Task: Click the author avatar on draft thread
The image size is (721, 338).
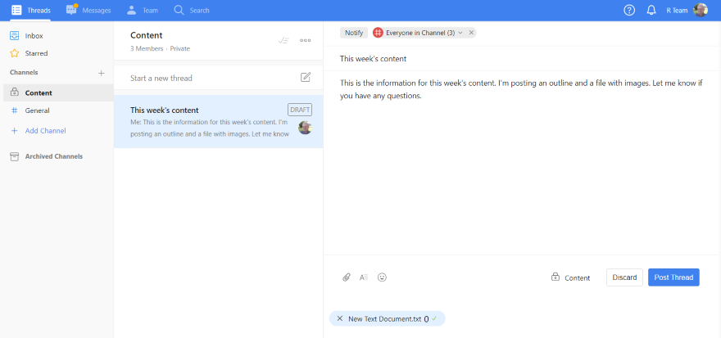Action: [x=305, y=128]
